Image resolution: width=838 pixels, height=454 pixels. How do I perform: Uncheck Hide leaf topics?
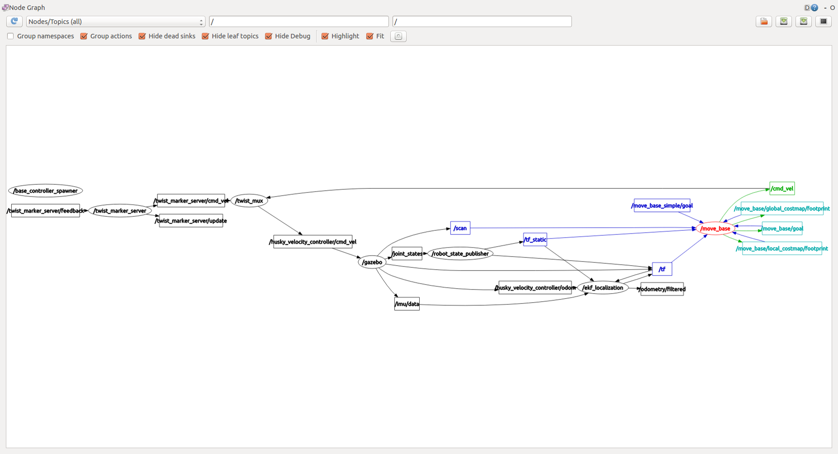(x=206, y=36)
